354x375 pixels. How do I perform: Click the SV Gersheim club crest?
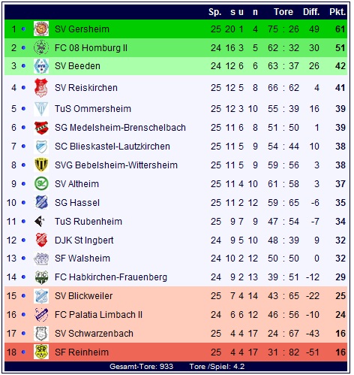click(41, 29)
